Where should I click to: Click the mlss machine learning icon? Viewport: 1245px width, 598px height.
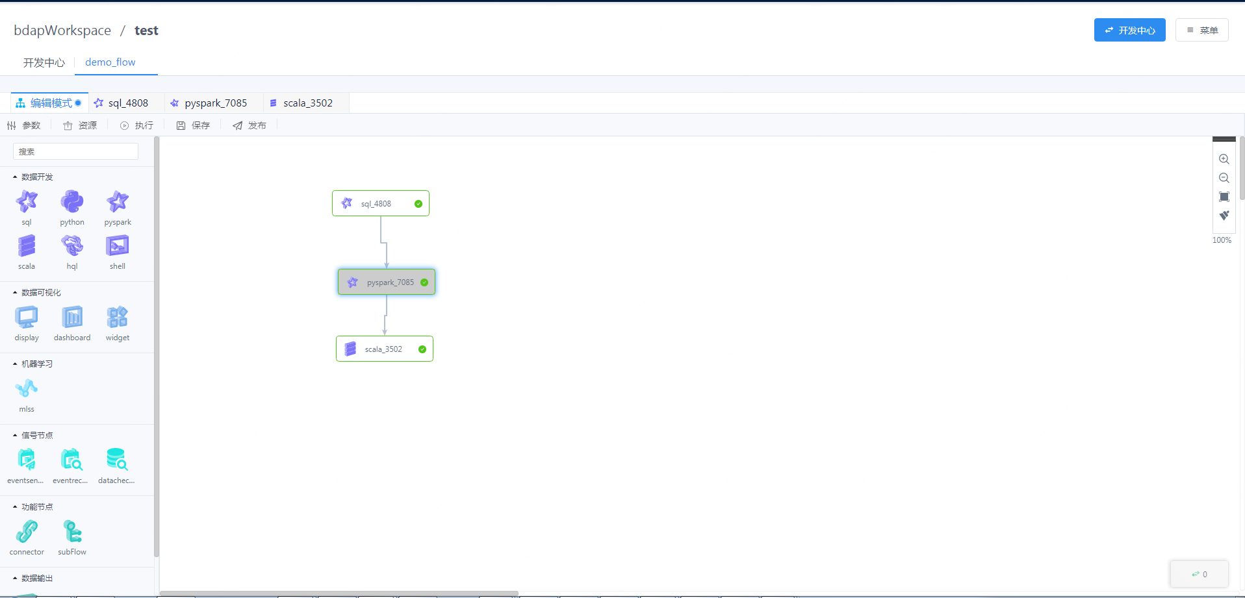click(27, 389)
